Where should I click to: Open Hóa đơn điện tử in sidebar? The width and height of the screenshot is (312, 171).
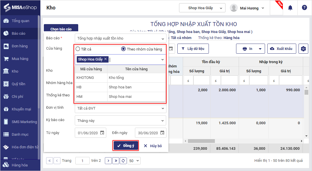click(x=19, y=147)
